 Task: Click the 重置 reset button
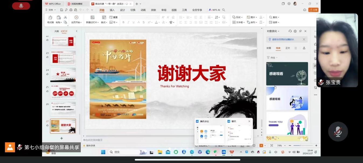(114, 17)
